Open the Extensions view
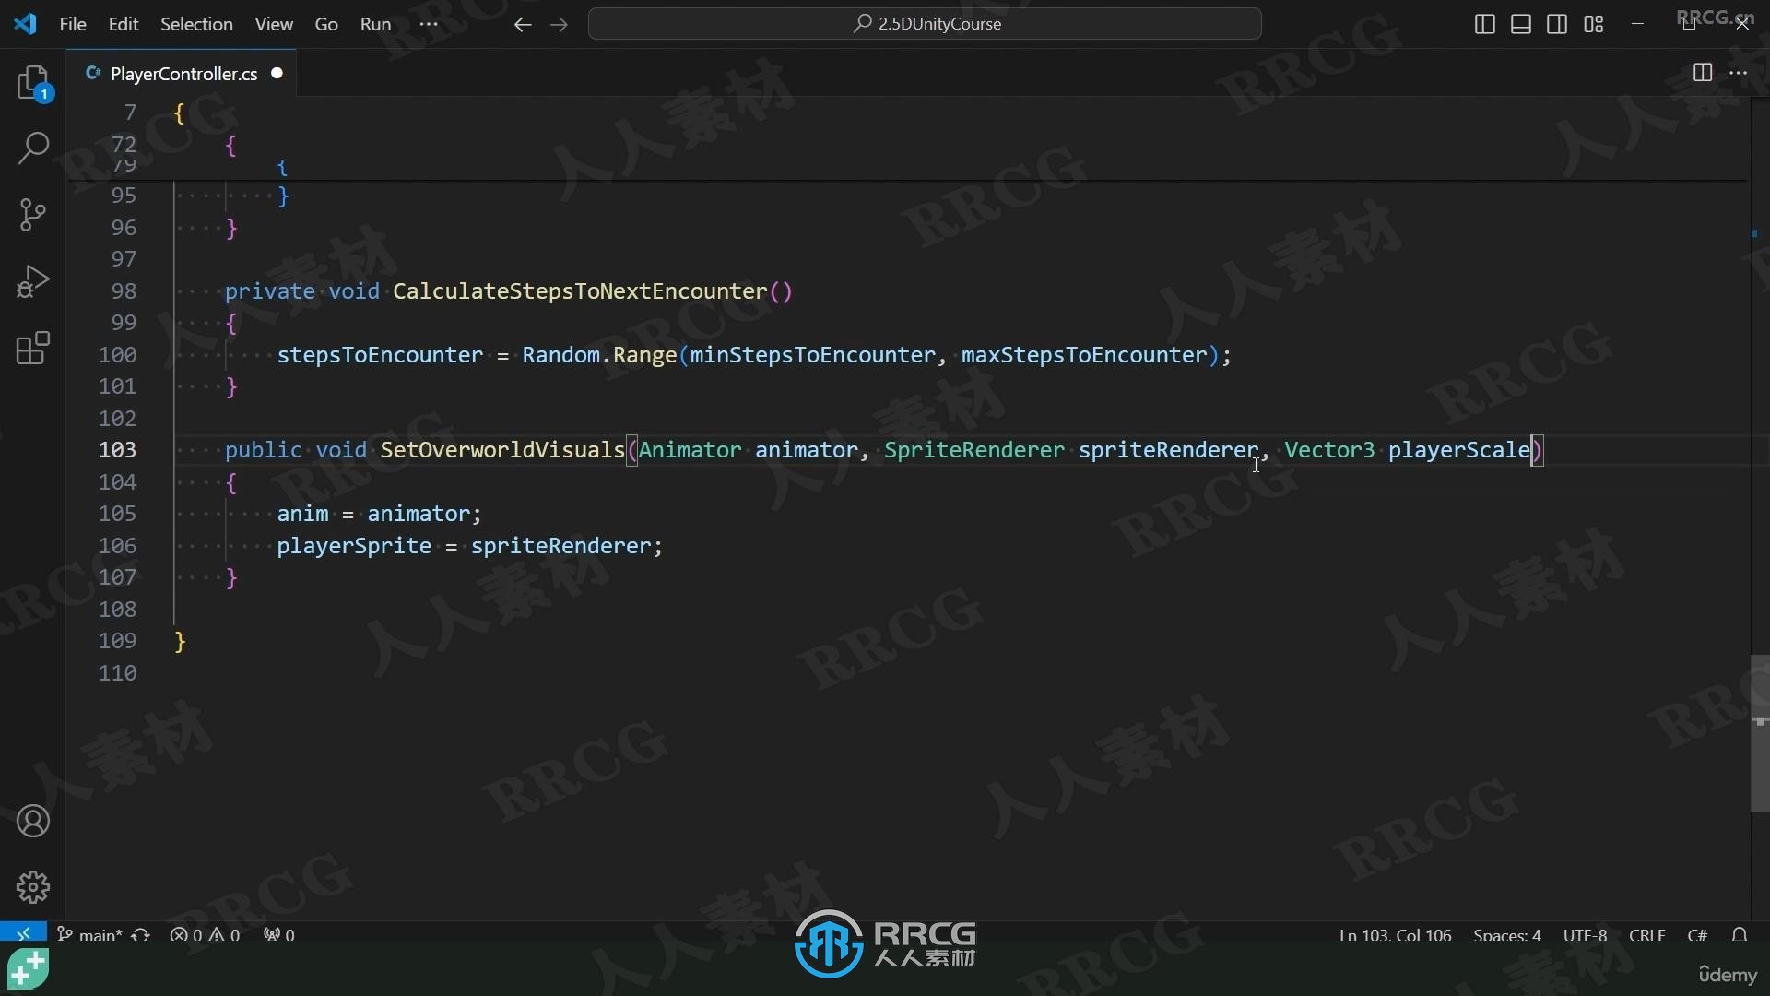 point(33,348)
